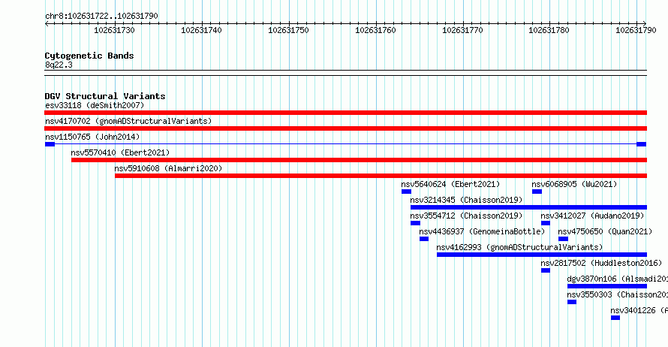The image size is (668, 347).
Task: Click the blue block under nsv2817502
Action: [x=546, y=270]
